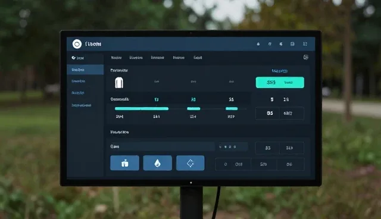Open the last tab in the tab row
This screenshot has height=219, width=381.
198,58
